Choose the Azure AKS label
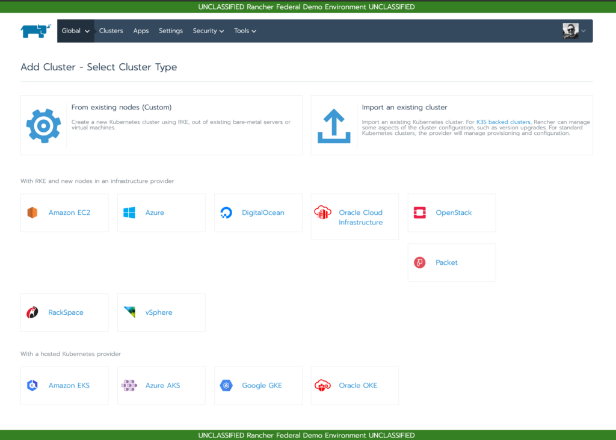The width and height of the screenshot is (616, 440). (162, 385)
